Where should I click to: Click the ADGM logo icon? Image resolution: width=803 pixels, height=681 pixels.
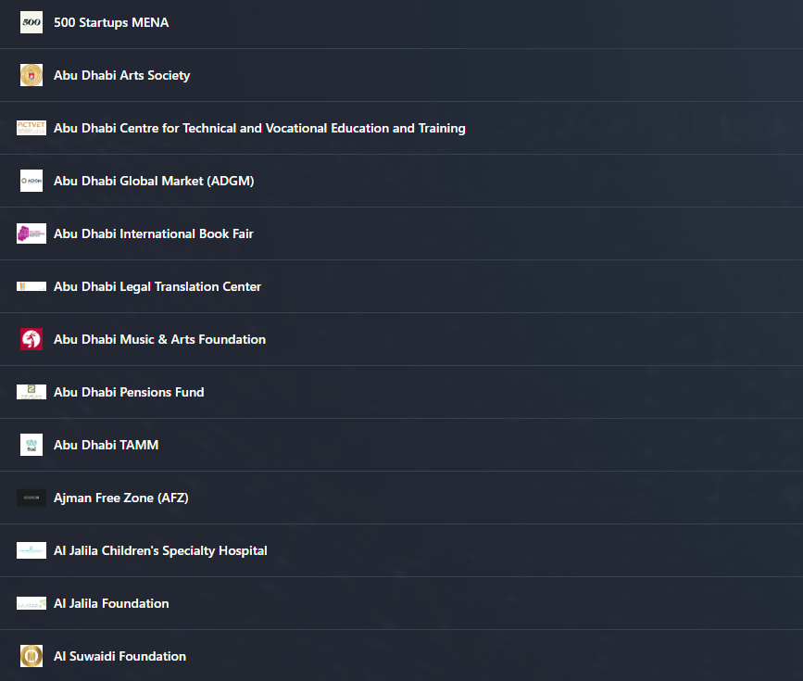31,181
